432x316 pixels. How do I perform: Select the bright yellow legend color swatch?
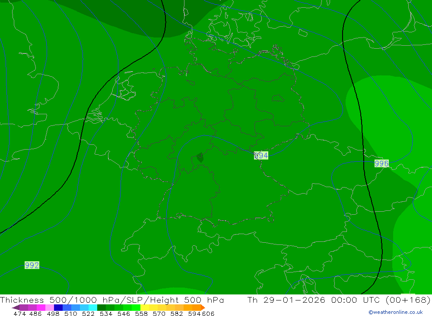click(145, 307)
